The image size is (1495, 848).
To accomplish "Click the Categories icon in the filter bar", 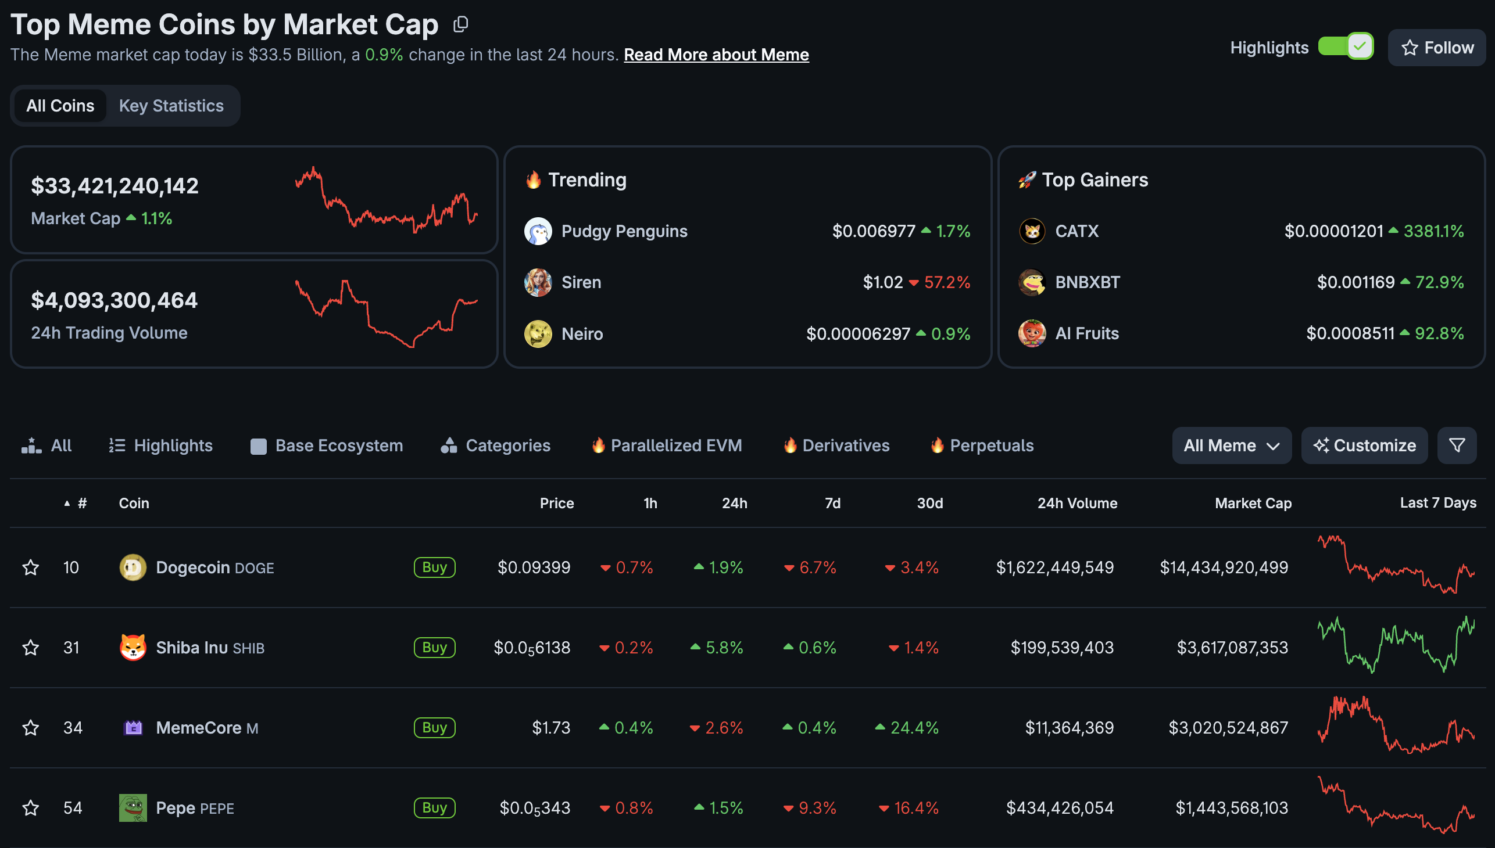I will 449,445.
